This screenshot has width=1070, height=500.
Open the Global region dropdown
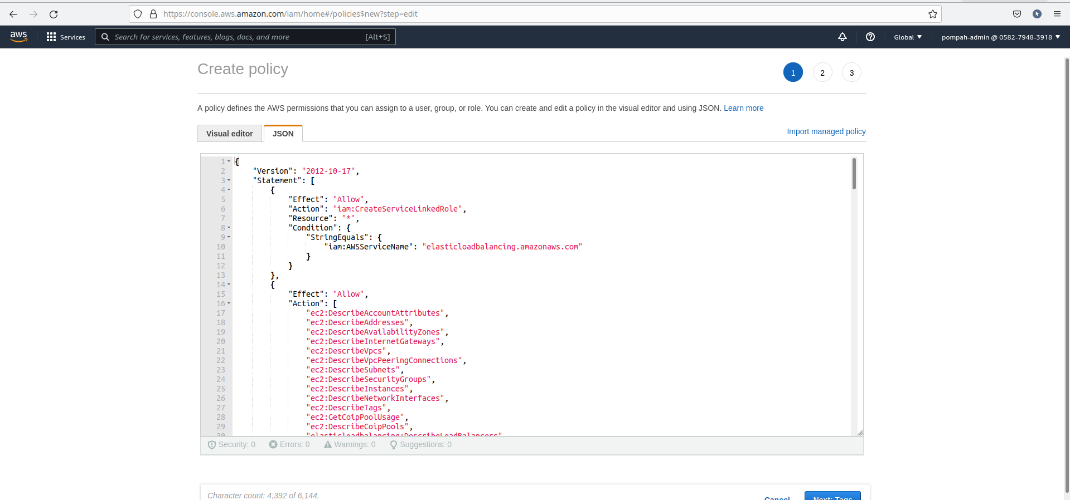point(907,37)
